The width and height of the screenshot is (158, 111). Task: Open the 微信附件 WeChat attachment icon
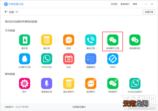click(x=113, y=83)
